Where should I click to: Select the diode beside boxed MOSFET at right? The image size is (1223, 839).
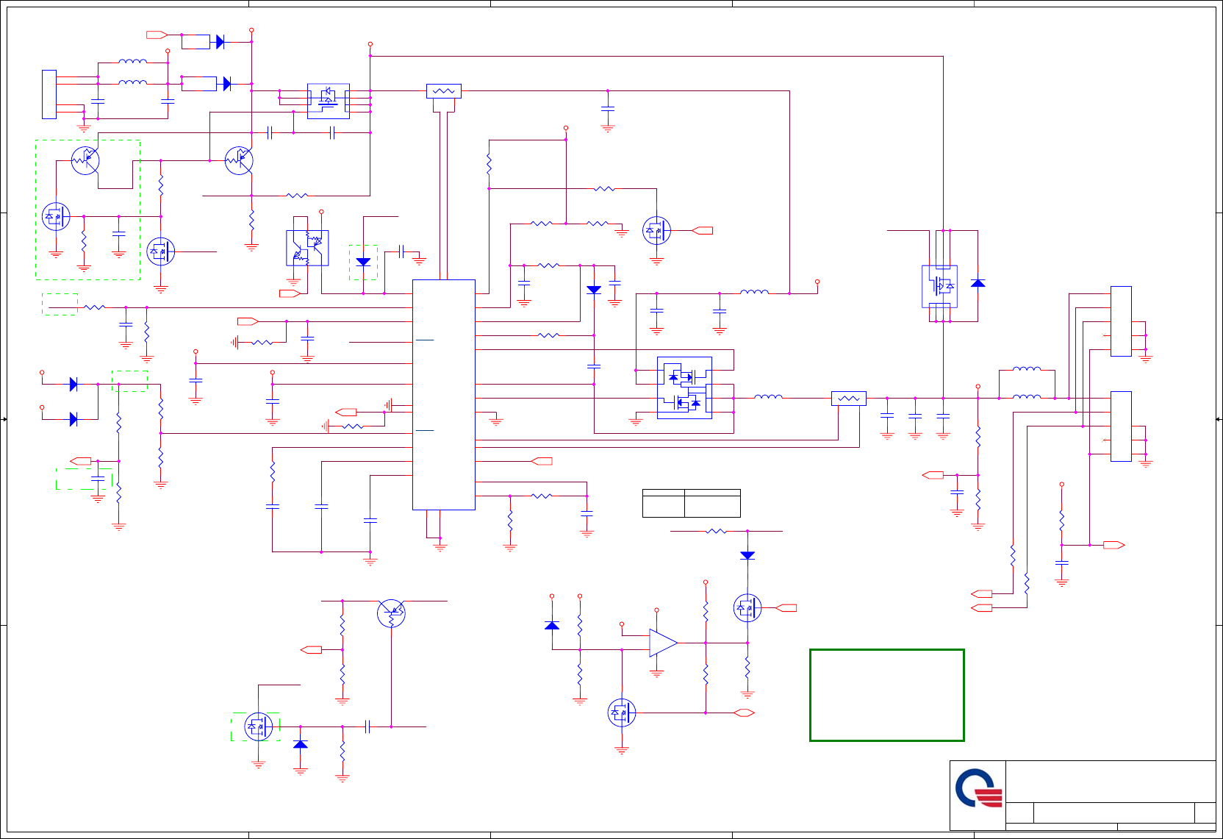coord(978,283)
